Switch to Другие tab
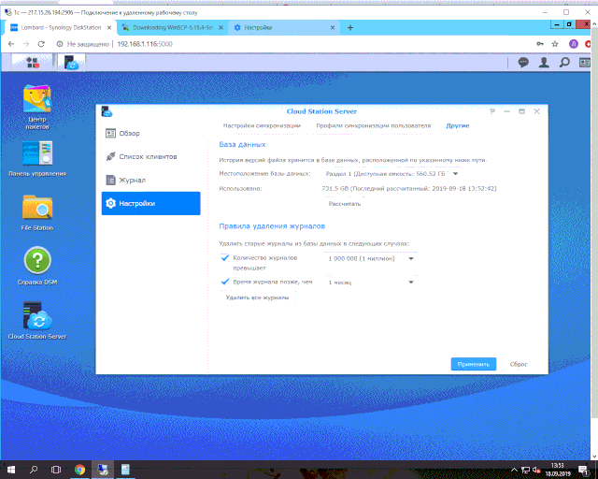This screenshot has width=598, height=479. pos(457,125)
